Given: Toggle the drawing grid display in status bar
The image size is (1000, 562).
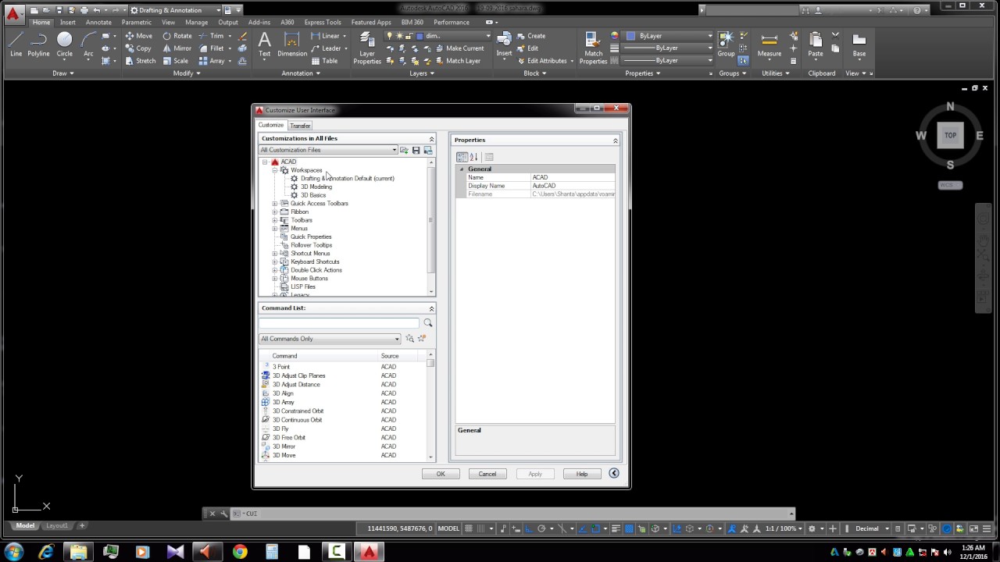Looking at the screenshot, I should coord(469,528).
